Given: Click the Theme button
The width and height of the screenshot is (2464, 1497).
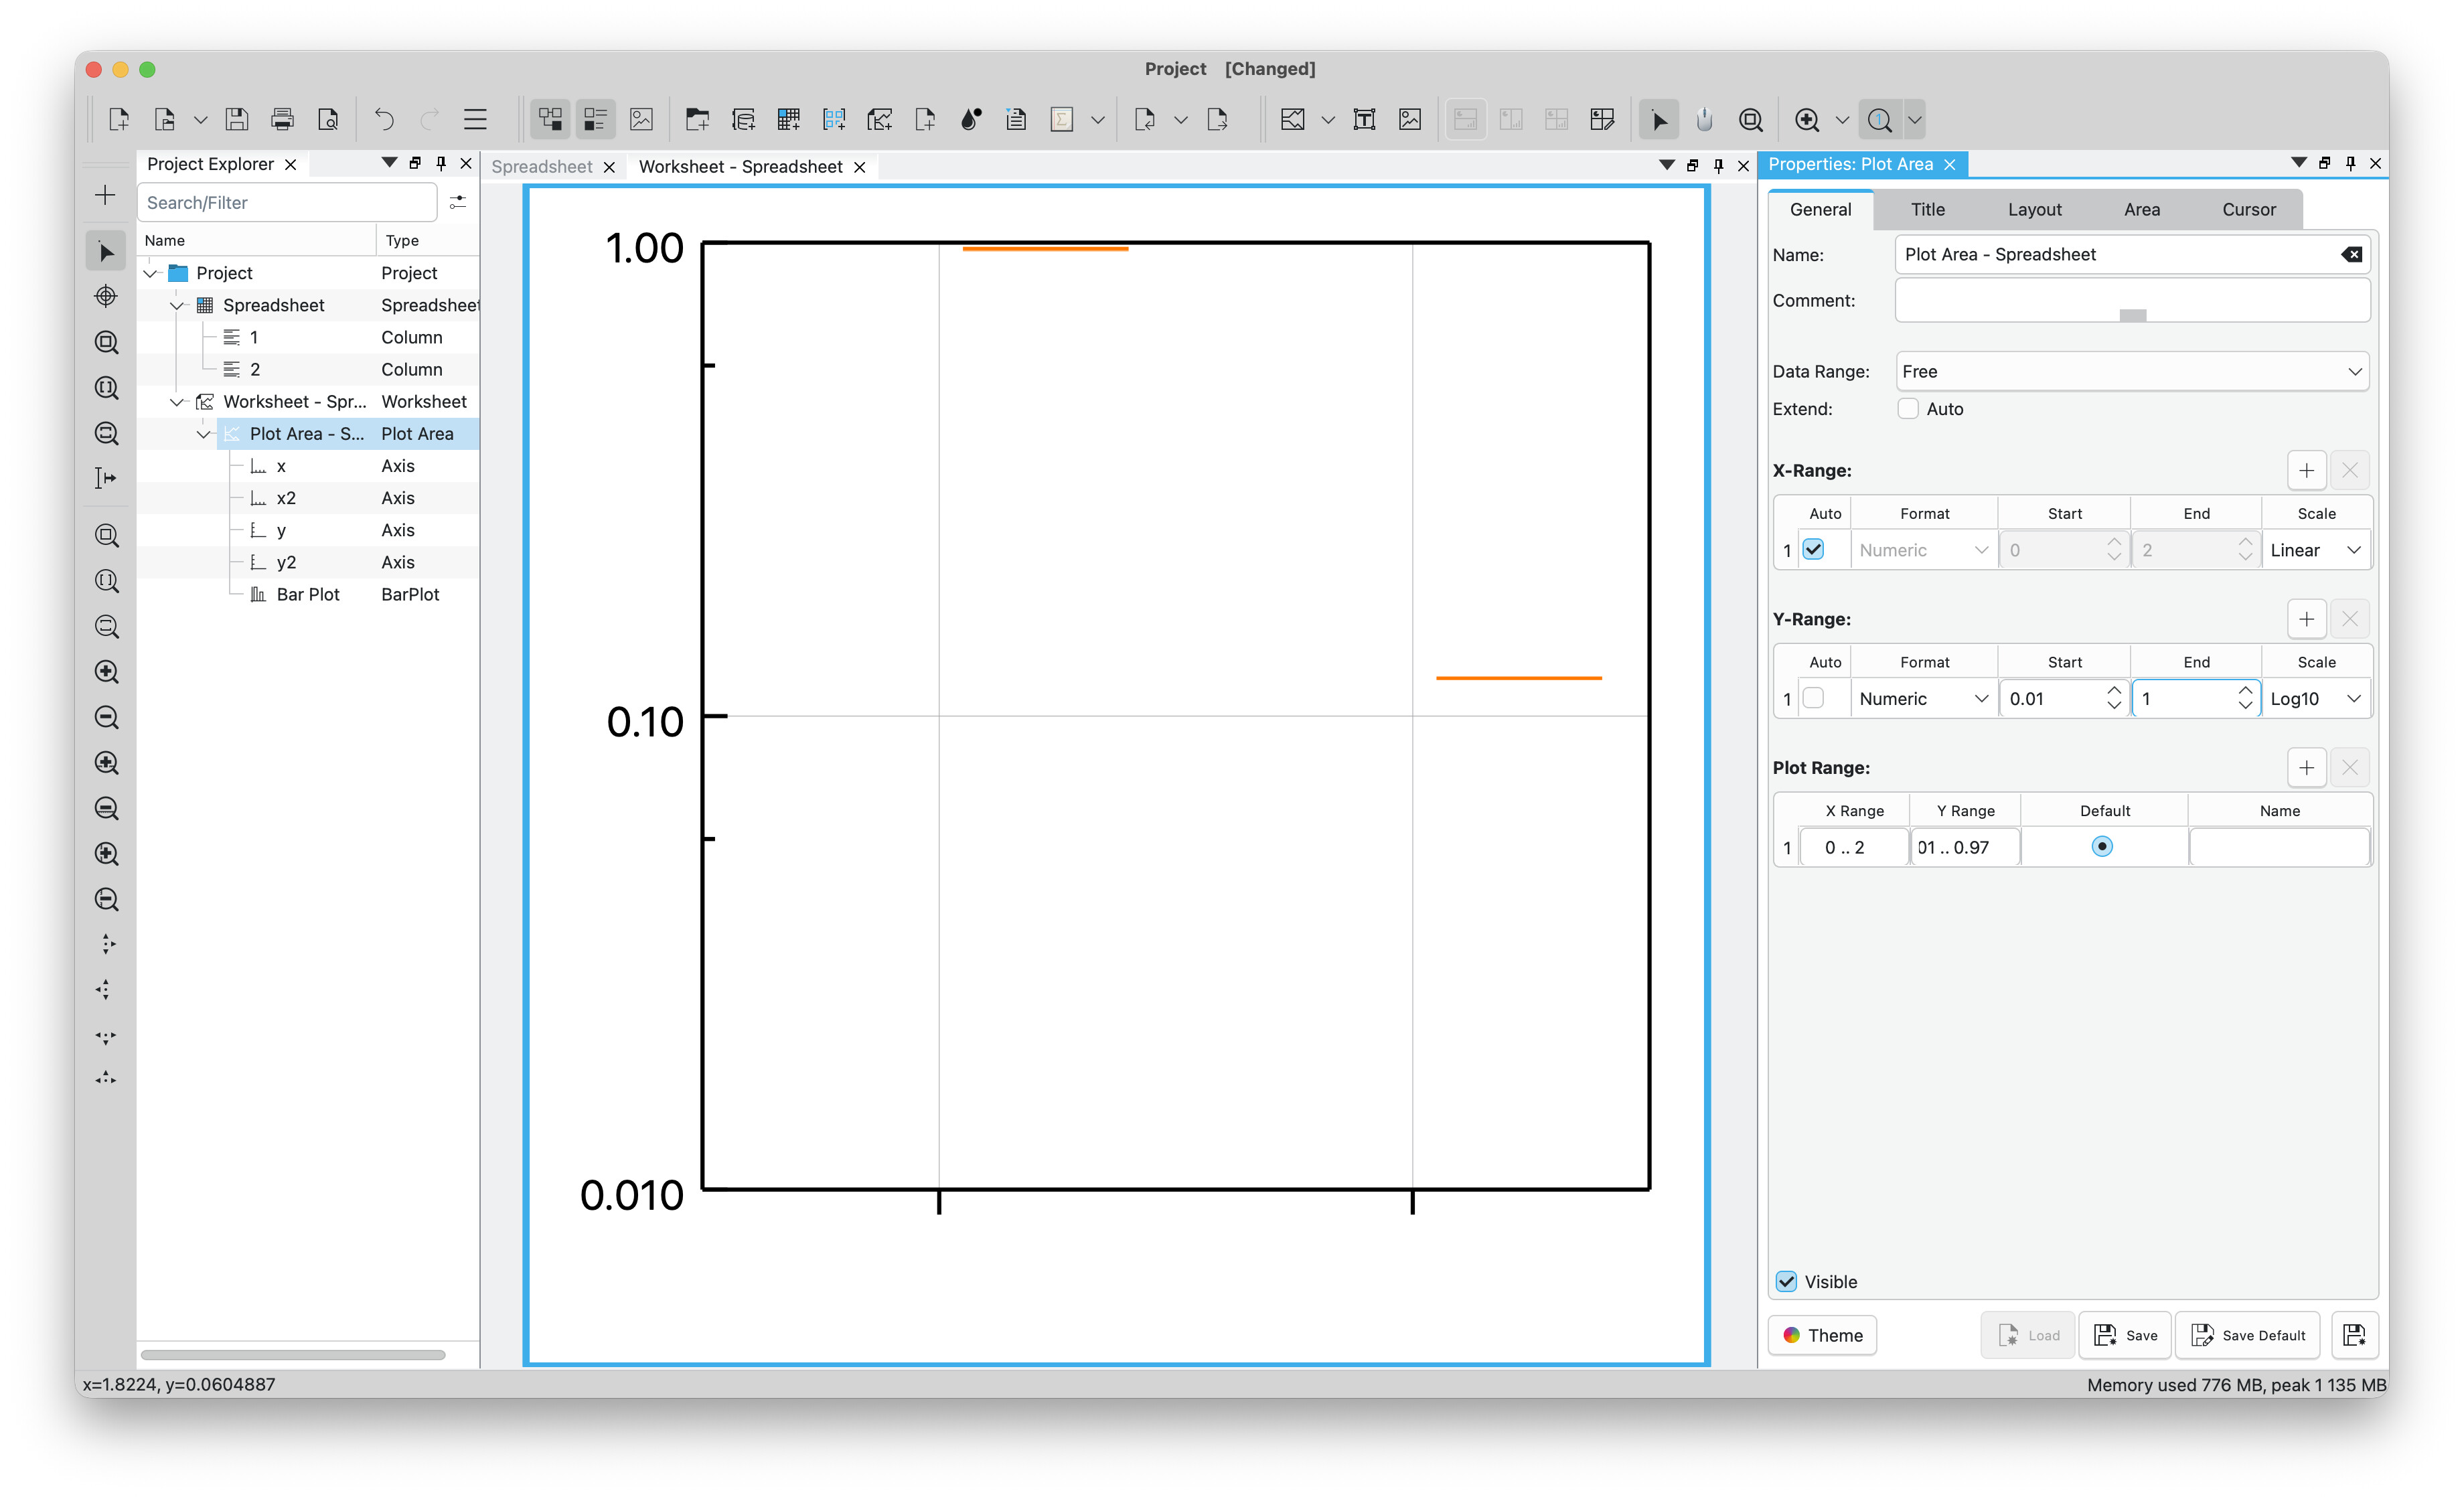Looking at the screenshot, I should 1822,1336.
